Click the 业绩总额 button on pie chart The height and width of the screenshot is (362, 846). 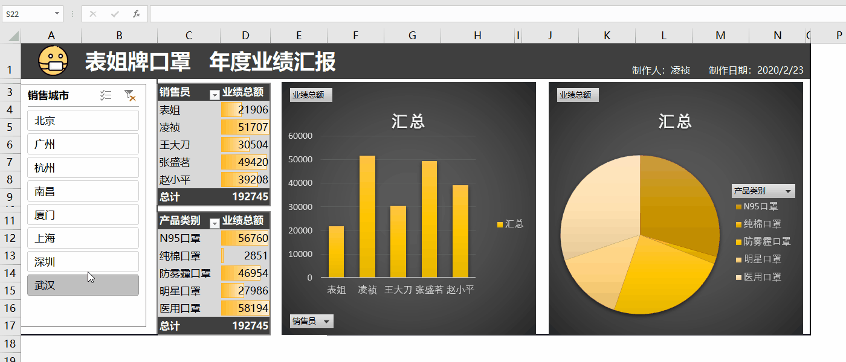click(578, 95)
